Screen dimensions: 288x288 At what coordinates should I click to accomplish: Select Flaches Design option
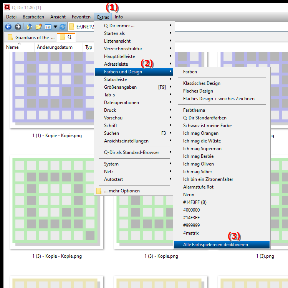point(222,91)
